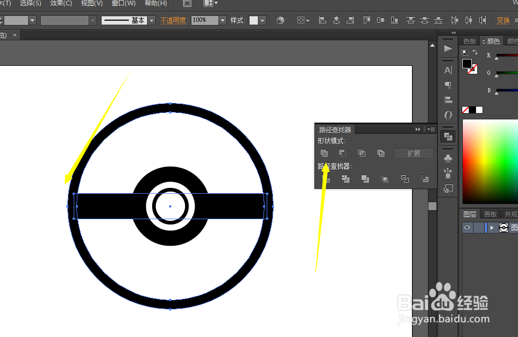The width and height of the screenshot is (518, 337).
Task: Toggle visibility eye of the layer
Action: (x=467, y=227)
